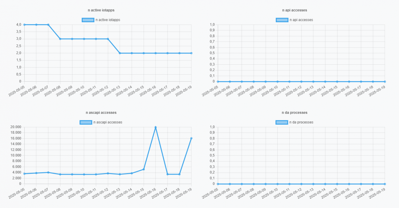
Task: Select the api accesses point for 2025-05-12
Action: pos(301,82)
